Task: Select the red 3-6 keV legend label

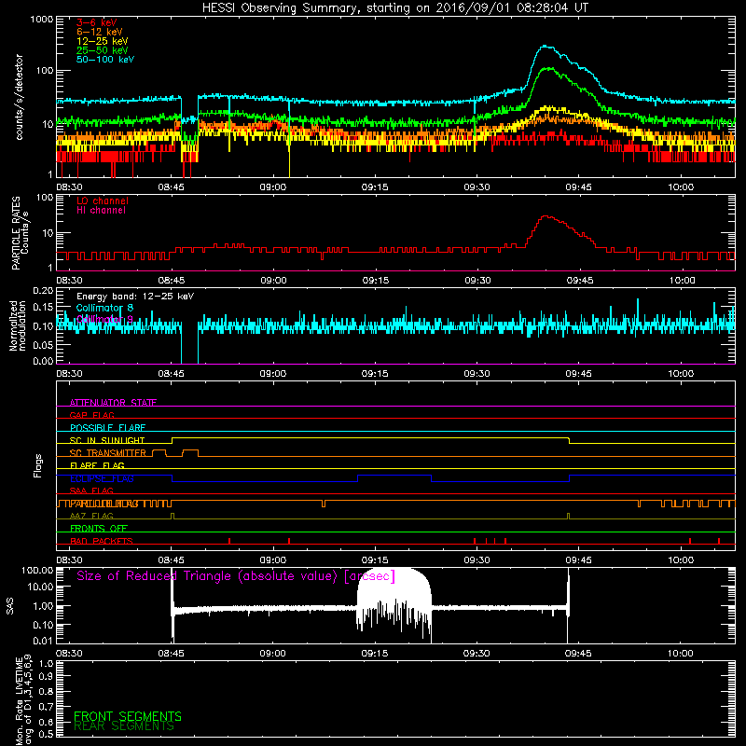Action: tap(97, 22)
